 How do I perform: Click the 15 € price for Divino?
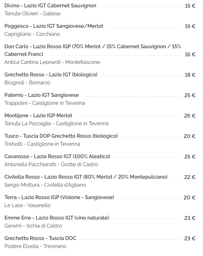pyautogui.click(x=190, y=6)
